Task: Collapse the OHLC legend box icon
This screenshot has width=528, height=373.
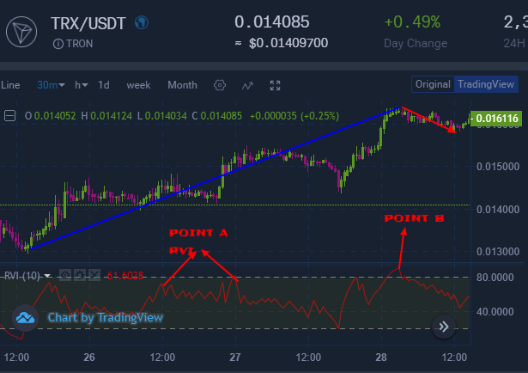Action: point(9,116)
